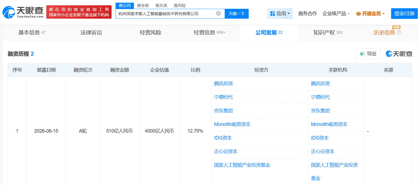Click the 融资轮次 column header
Screen dimensions: 418x185
pos(83,70)
